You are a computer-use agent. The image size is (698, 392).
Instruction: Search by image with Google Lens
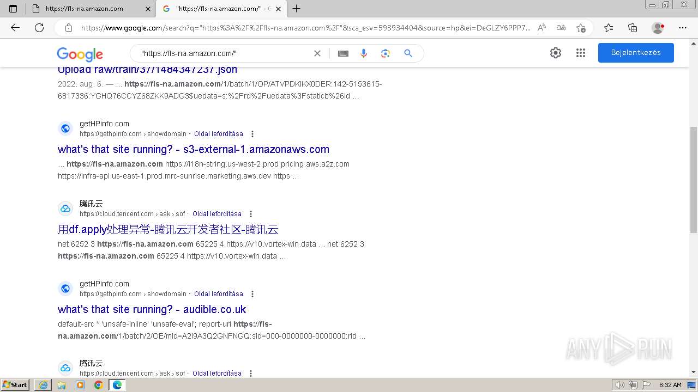tap(386, 53)
